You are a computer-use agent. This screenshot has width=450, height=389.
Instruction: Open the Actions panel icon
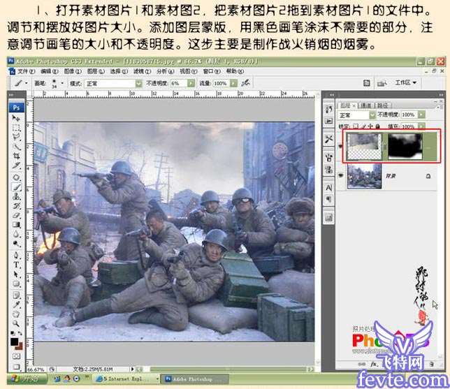click(x=329, y=121)
